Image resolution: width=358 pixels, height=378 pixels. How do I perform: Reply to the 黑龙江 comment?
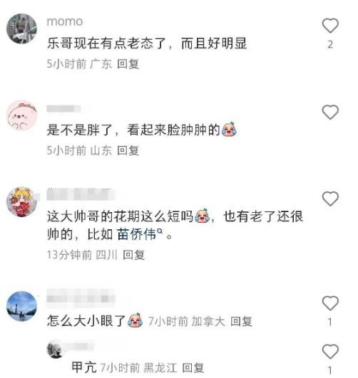point(193,368)
